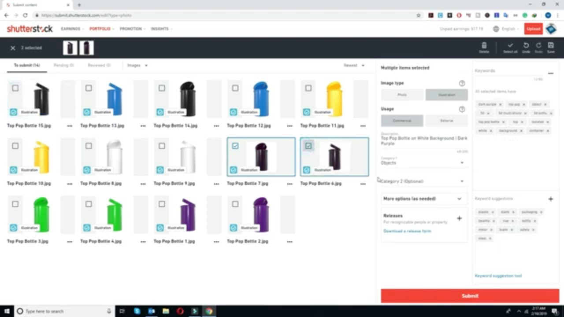Click the Save icon
This screenshot has width=564, height=317.
coord(551,45)
